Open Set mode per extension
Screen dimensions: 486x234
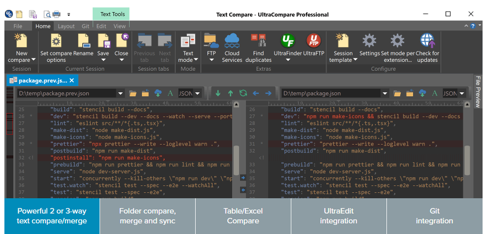397,48
